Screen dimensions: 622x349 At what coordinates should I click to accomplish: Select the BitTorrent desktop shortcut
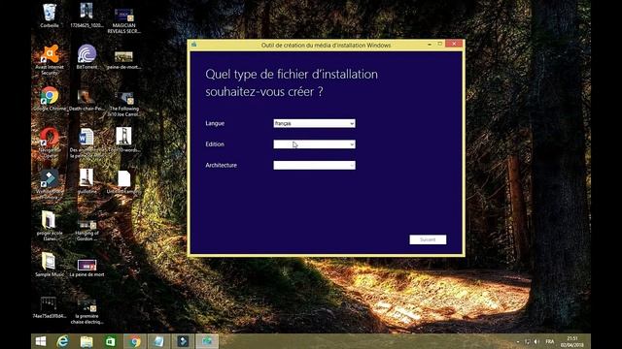(x=86, y=56)
